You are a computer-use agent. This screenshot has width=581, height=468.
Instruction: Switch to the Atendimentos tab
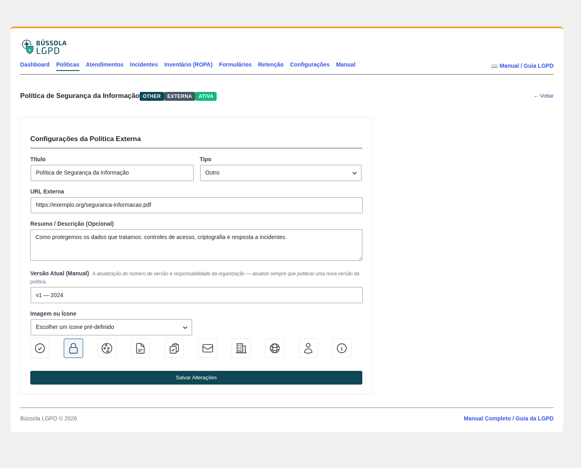pos(104,64)
